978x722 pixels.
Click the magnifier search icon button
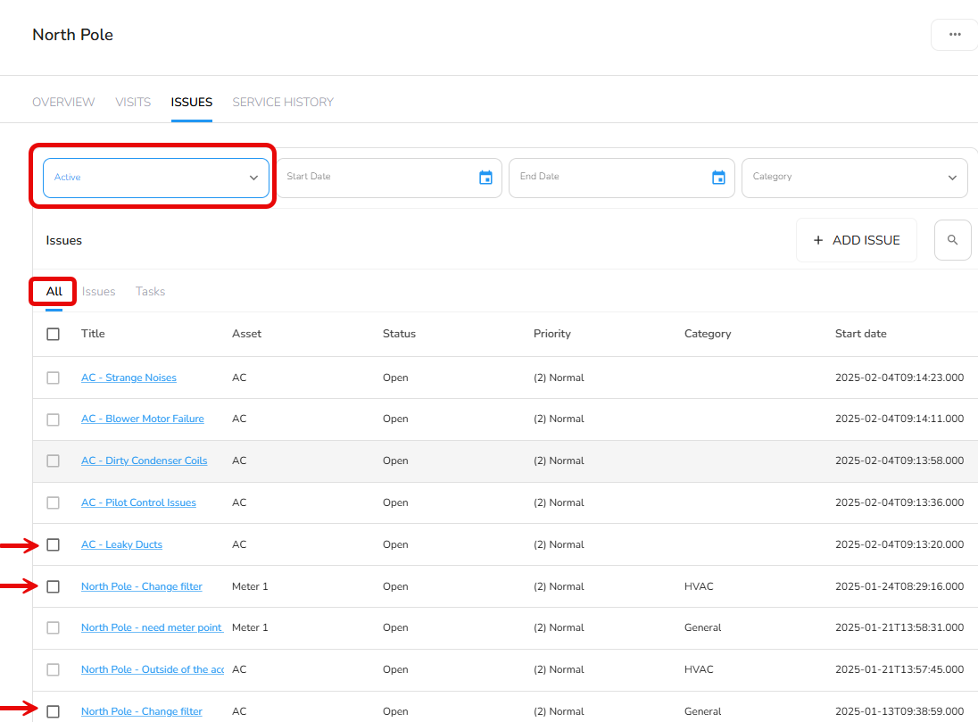[952, 240]
